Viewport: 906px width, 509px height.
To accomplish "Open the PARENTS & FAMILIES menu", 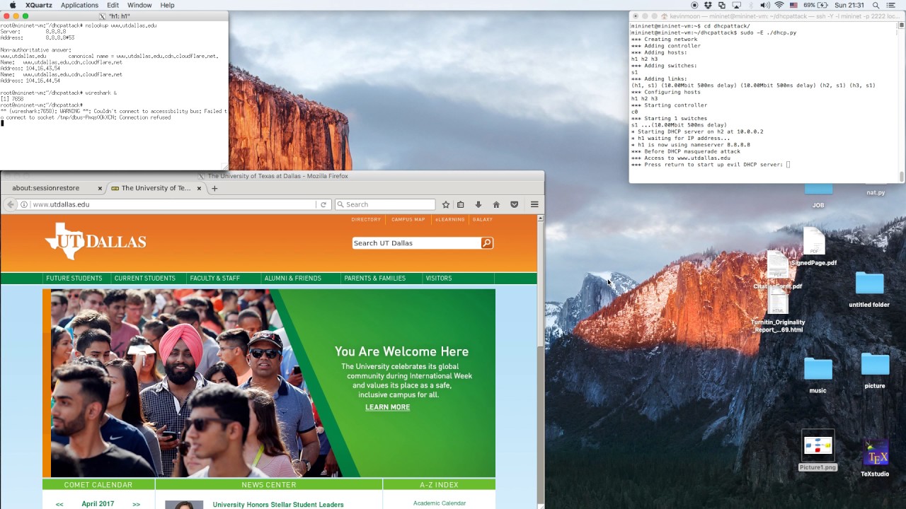I will coord(374,279).
